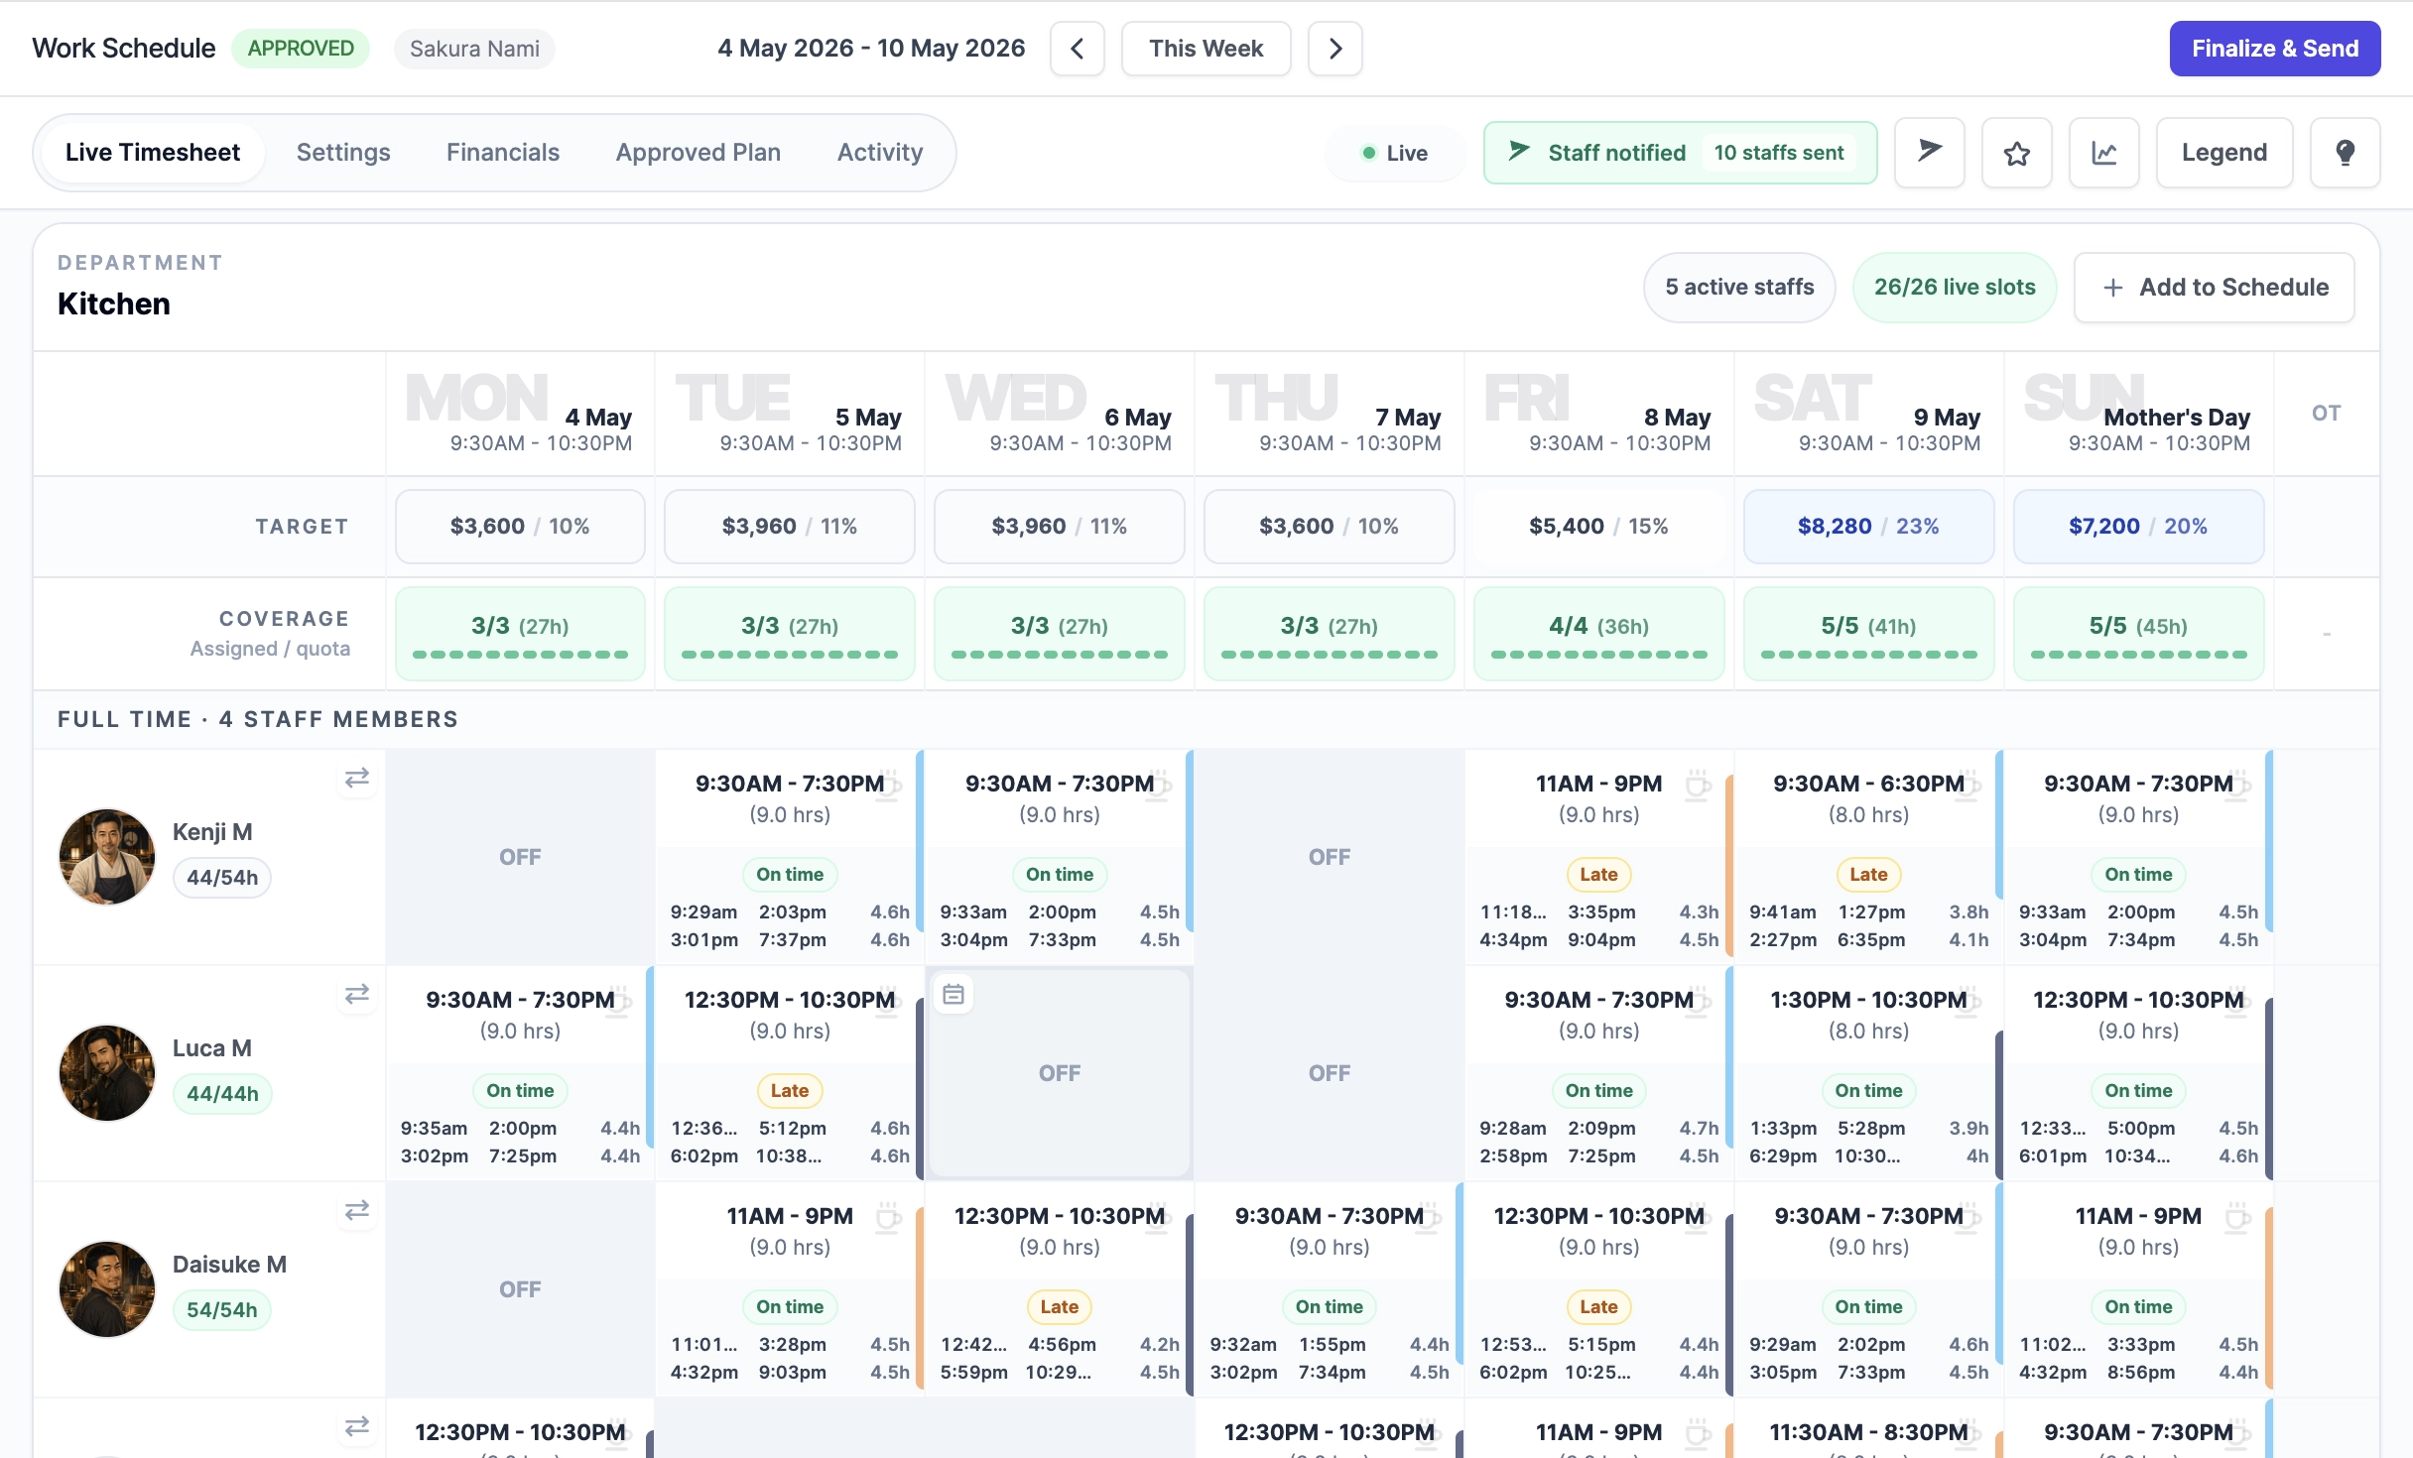Viewport: 2413px width, 1458px height.
Task: Click break cup icon on Luca's Monday shift
Action: click(x=620, y=1001)
